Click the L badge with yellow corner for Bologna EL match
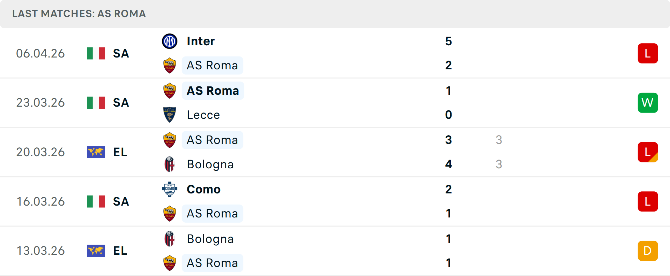 point(648,152)
